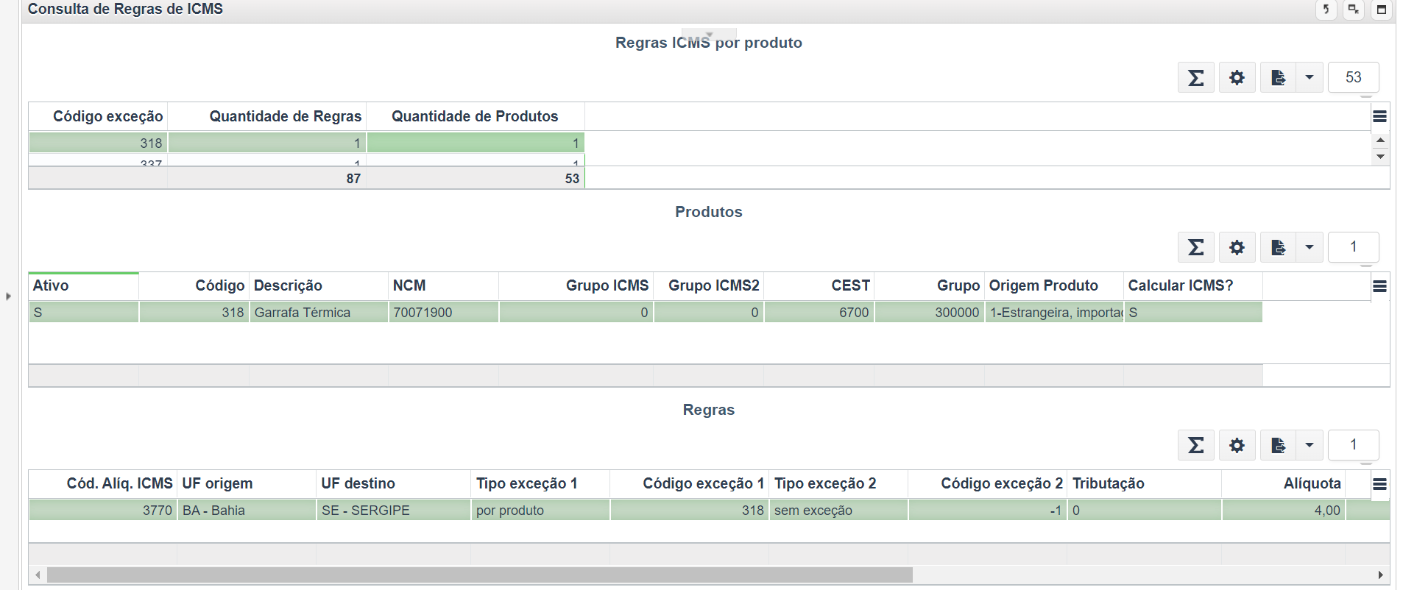Click the UF origem column header
This screenshot has height=590, width=1403.
[x=247, y=484]
